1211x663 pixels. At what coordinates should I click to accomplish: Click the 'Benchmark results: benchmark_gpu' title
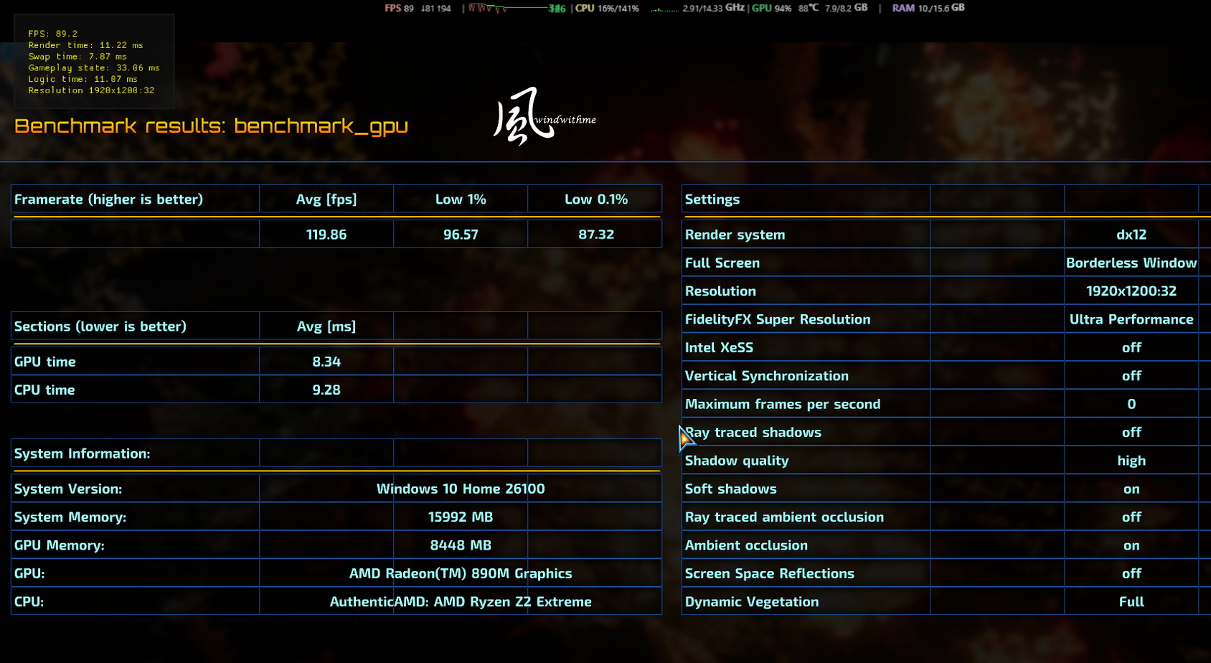coord(211,126)
